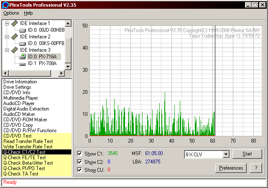Open CD/DVD Info
Image resolution: width=268 pixels, height=188 pixels.
pyautogui.click(x=17, y=93)
